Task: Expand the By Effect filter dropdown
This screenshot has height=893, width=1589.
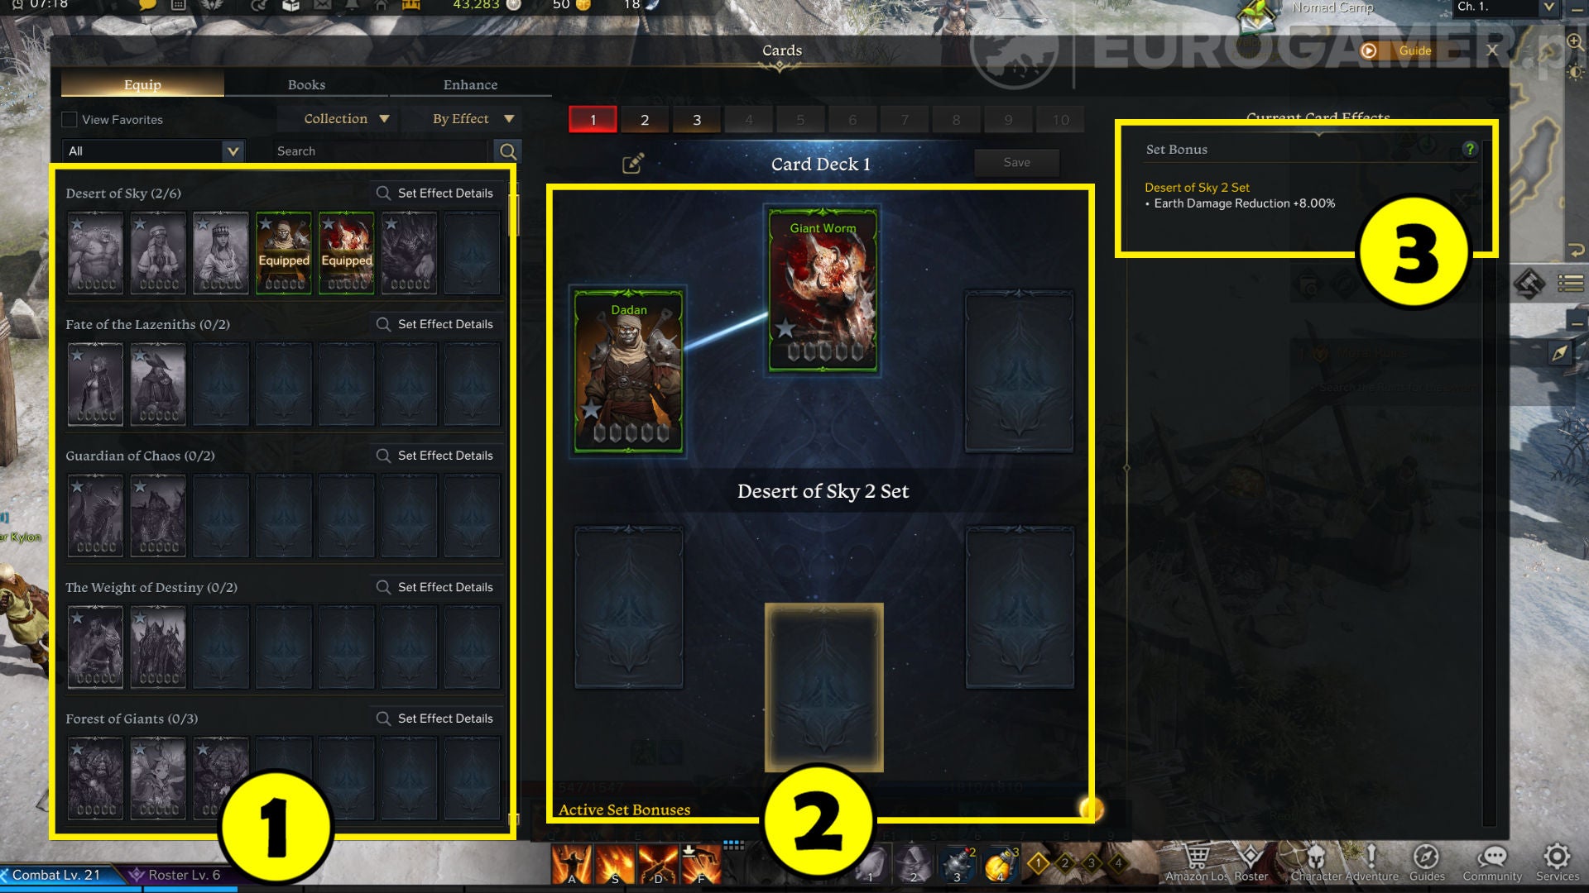Action: [473, 118]
